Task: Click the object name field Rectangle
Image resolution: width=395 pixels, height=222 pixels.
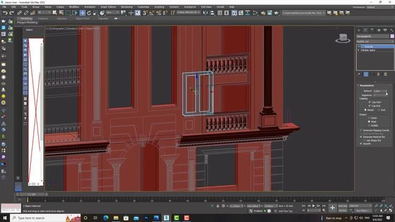Action: [x=373, y=36]
